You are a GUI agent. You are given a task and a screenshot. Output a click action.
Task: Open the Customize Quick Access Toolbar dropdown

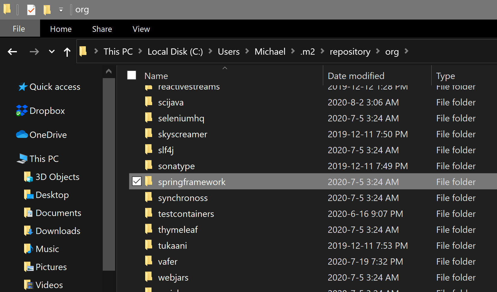(61, 10)
